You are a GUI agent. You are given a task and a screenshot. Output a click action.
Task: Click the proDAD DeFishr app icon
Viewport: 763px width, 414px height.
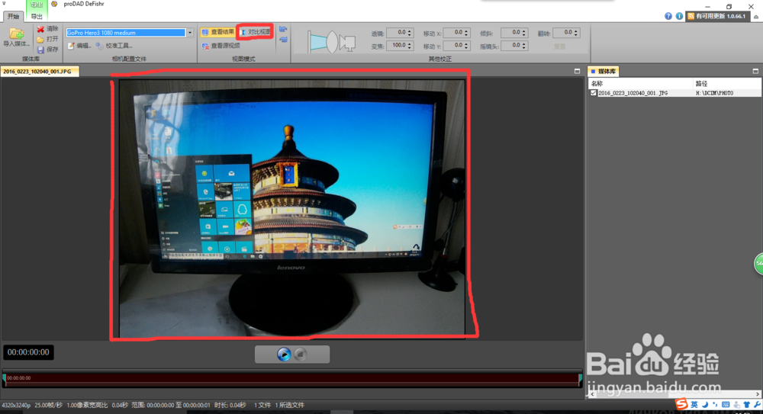point(54,4)
